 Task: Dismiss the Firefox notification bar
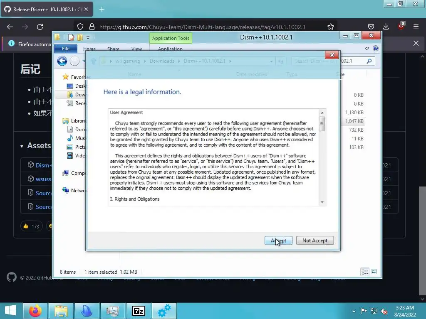click(416, 43)
